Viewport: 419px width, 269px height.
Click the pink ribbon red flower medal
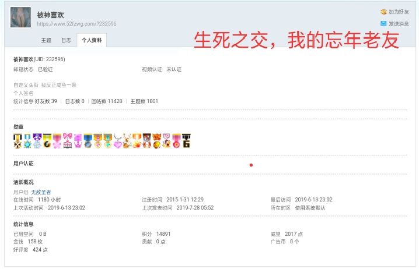pyautogui.click(x=176, y=141)
